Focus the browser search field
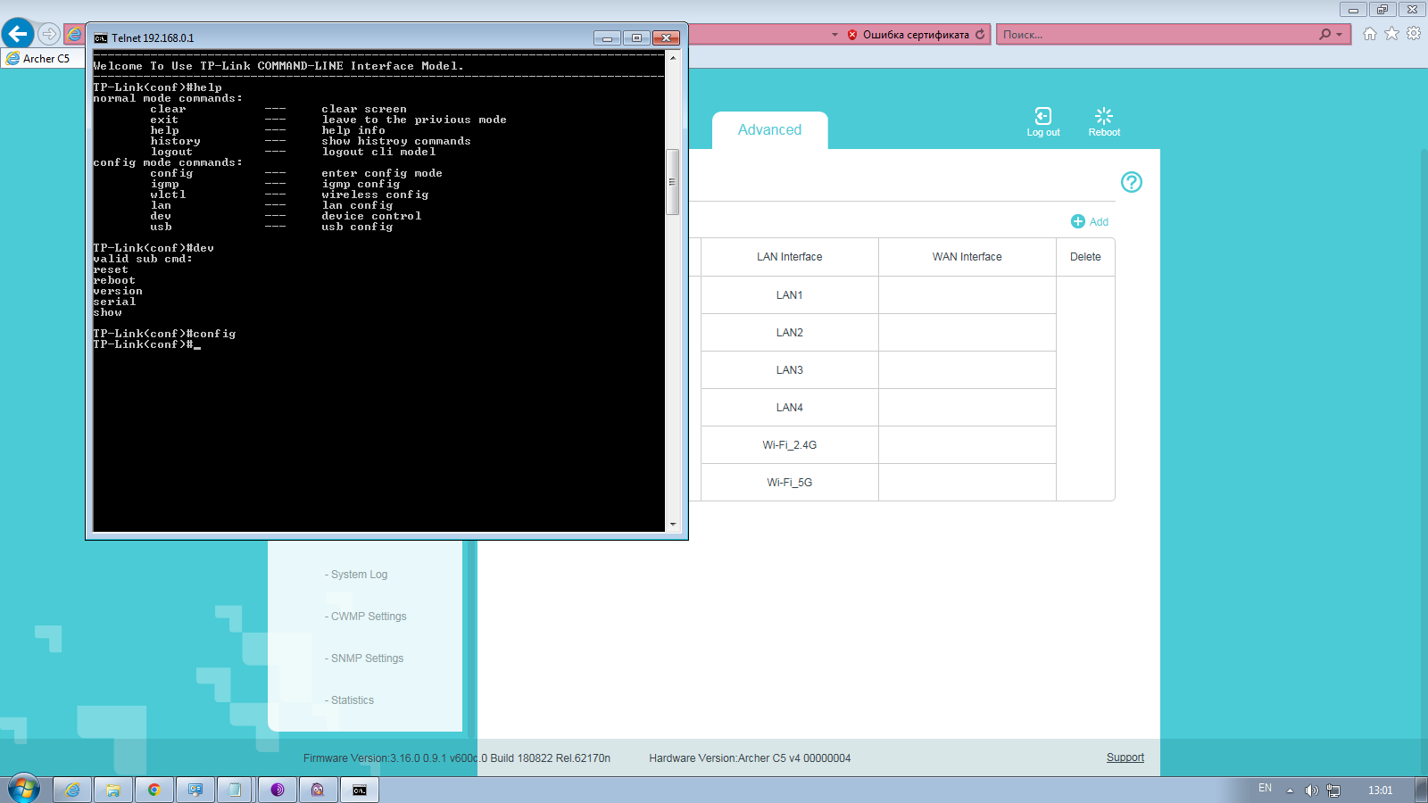 point(1158,35)
